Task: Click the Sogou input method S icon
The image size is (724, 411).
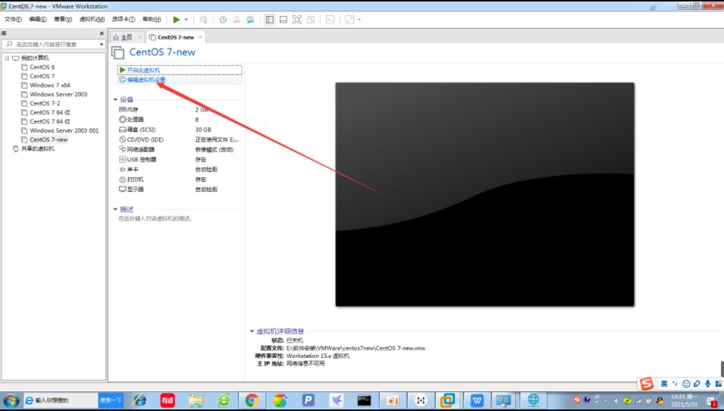Action: click(x=647, y=383)
